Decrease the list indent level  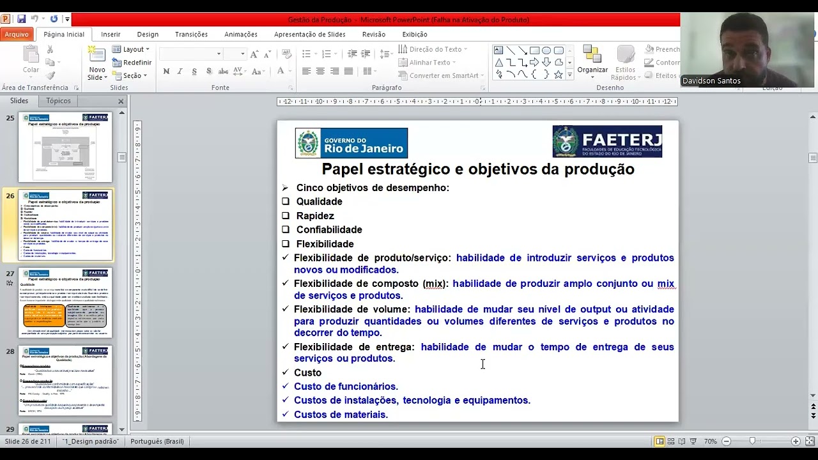[x=352, y=54]
